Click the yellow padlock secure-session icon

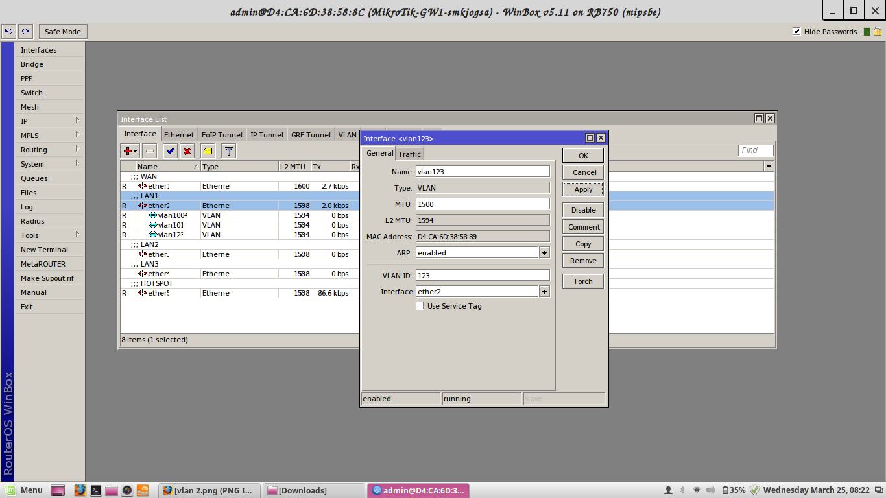click(878, 31)
